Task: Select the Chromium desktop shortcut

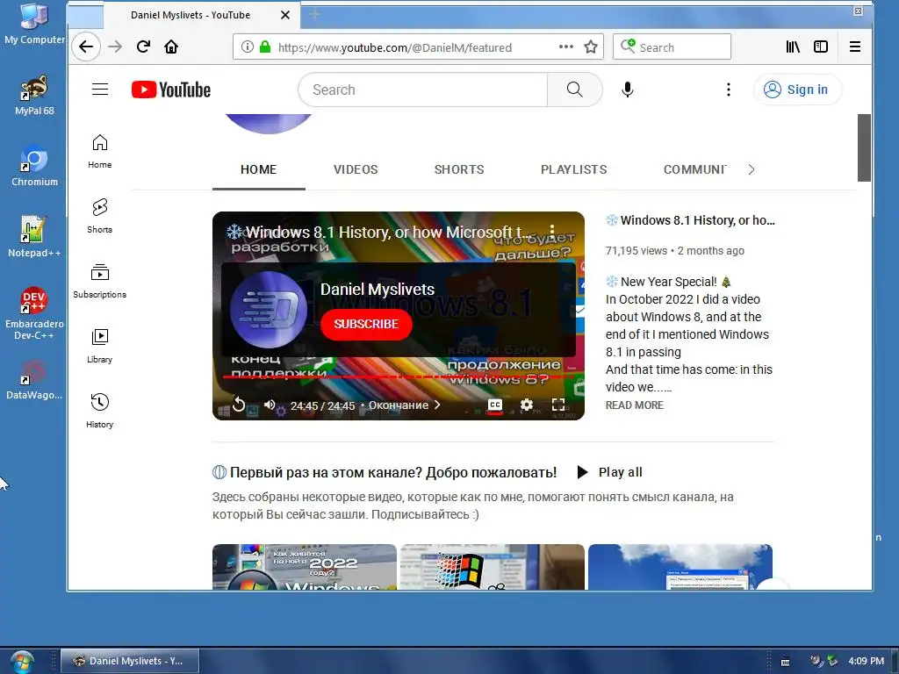Action: coord(34,167)
